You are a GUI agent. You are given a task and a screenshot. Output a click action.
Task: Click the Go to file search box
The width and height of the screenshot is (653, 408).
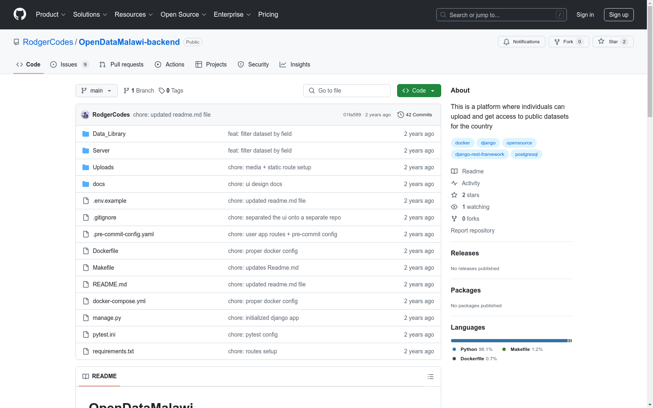[x=347, y=91]
